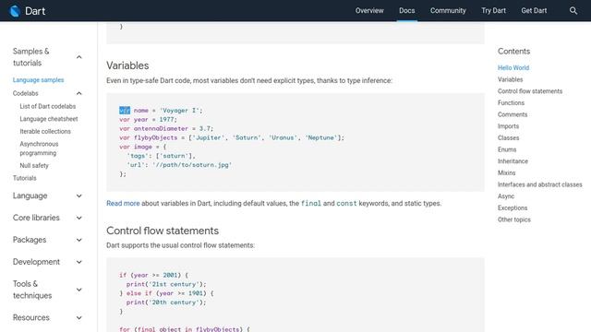Jump to Enums in Contents
591x332 pixels.
point(507,149)
